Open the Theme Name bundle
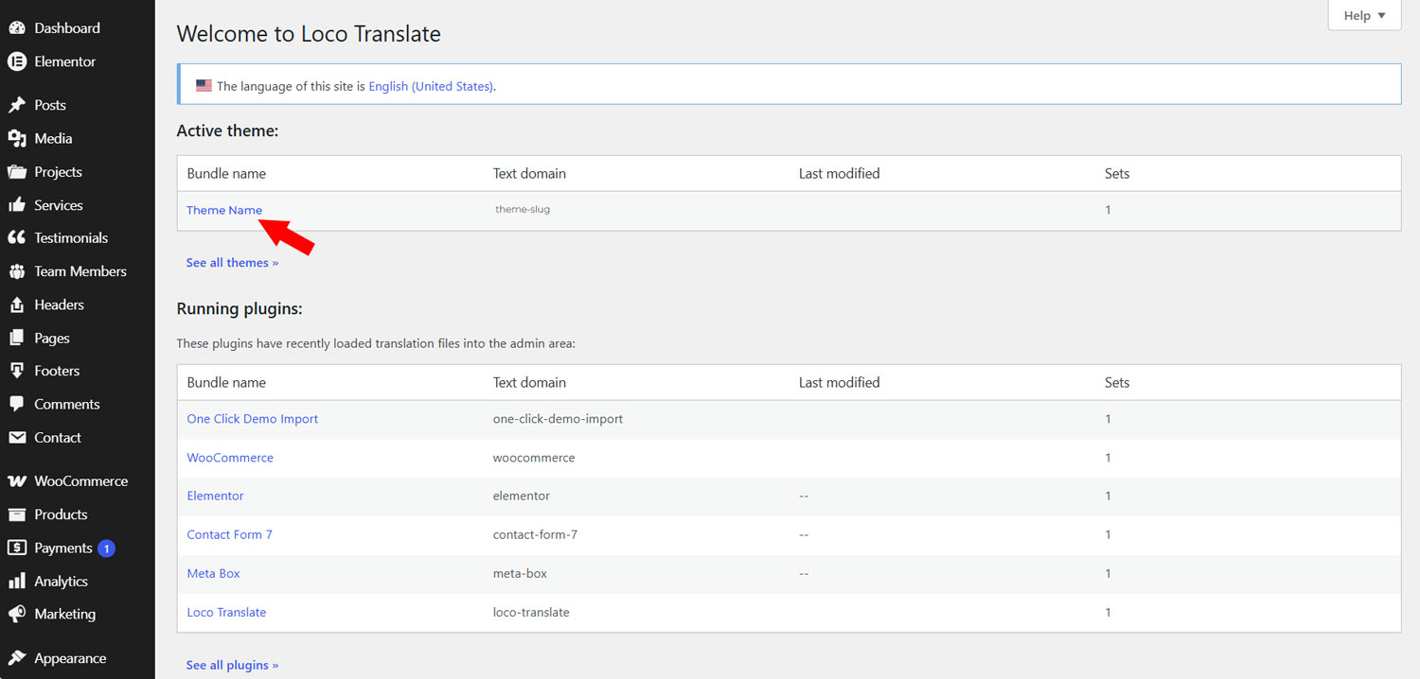Viewport: 1420px width, 679px height. 224,210
